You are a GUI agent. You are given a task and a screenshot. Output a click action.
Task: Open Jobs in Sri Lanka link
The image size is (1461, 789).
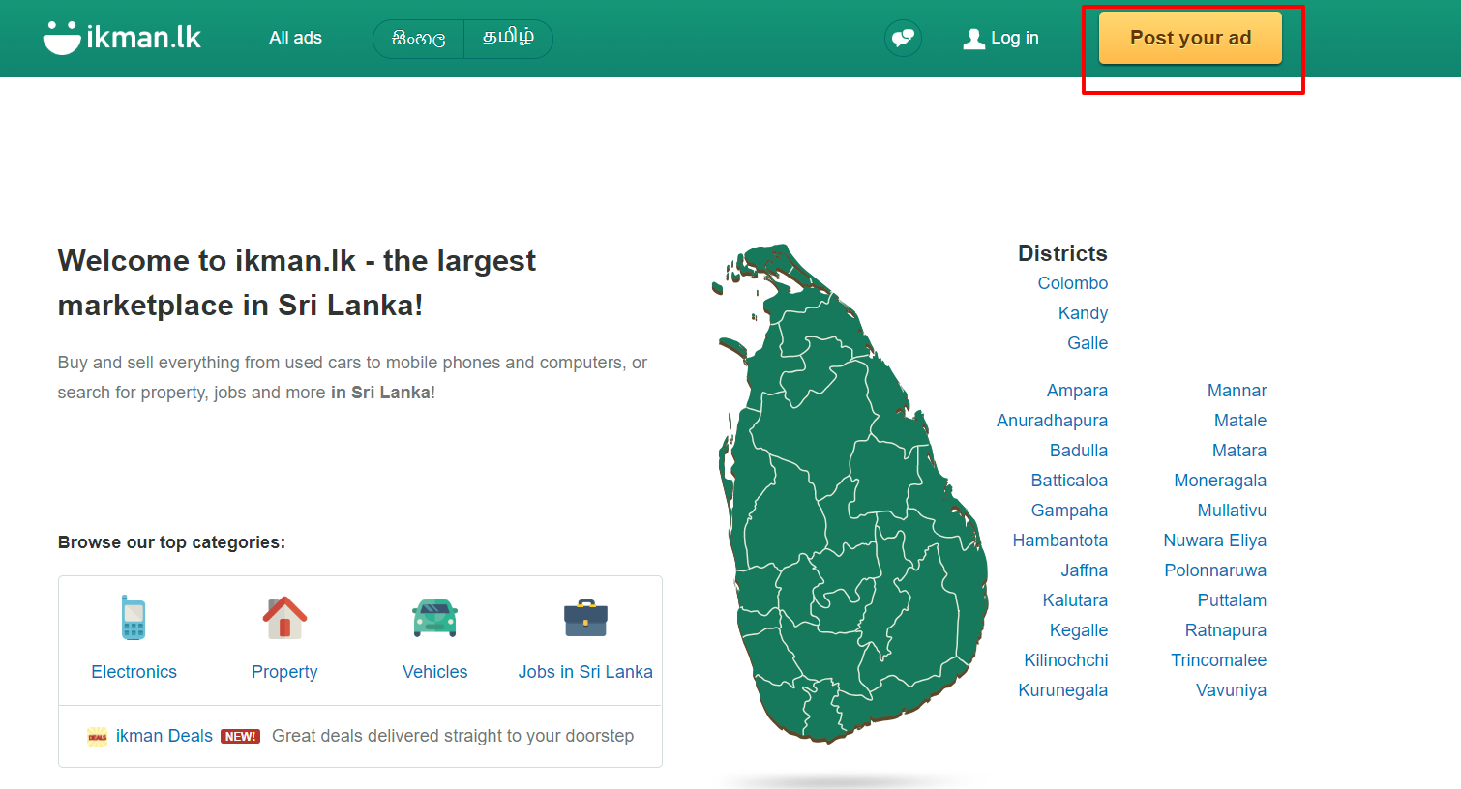pyautogui.click(x=585, y=672)
